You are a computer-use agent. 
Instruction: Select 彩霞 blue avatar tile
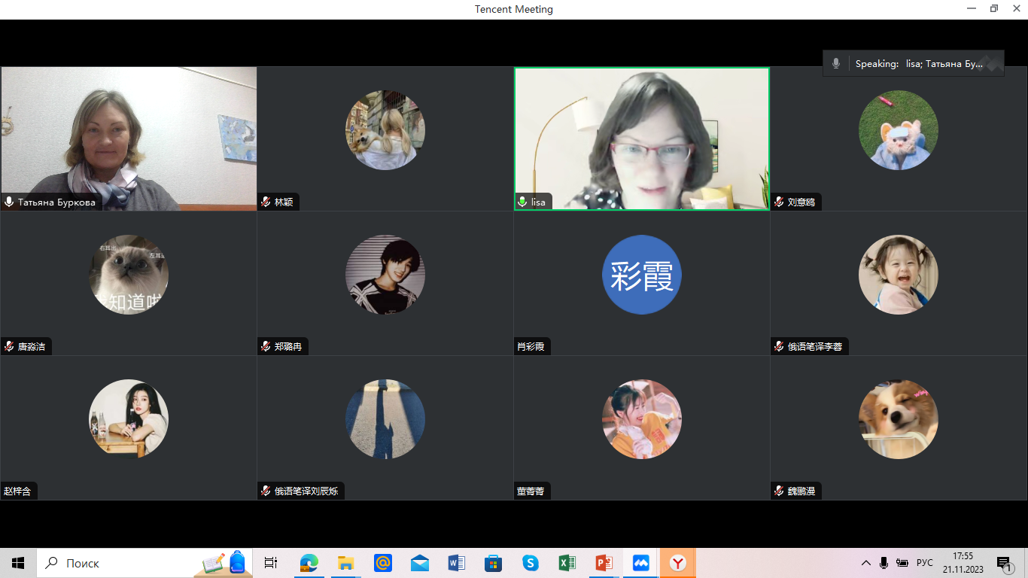[641, 275]
